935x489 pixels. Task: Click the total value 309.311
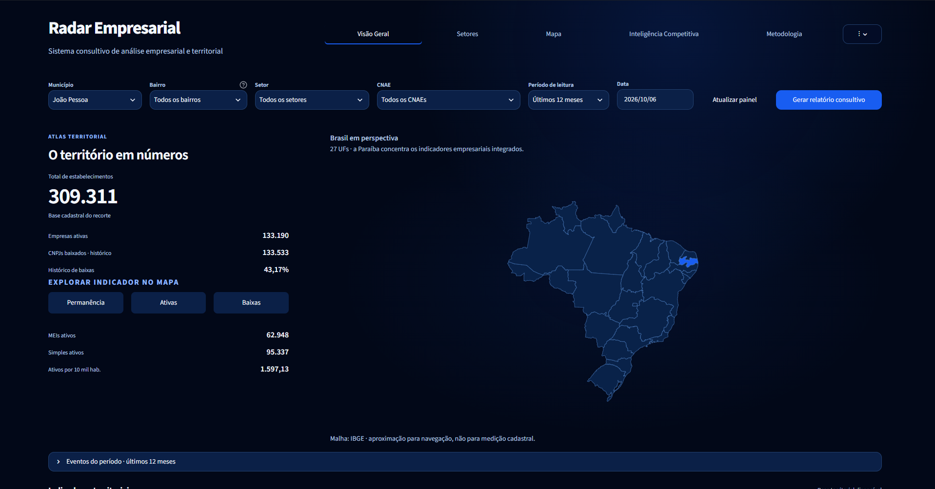[83, 196]
